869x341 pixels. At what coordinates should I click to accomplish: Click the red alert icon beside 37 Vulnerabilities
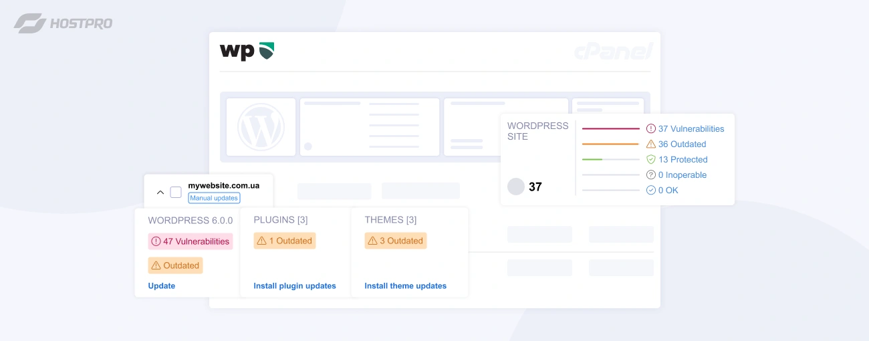(x=651, y=128)
